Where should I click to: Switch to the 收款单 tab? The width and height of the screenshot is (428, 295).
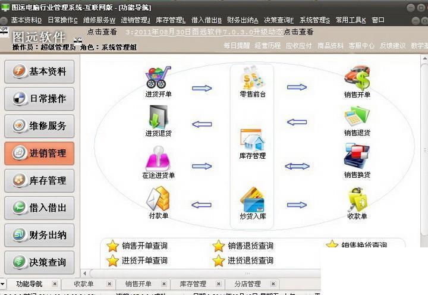[84, 284]
